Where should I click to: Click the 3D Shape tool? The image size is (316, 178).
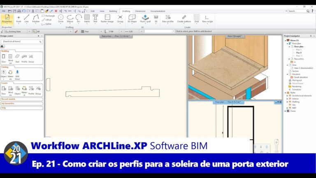point(132,19)
